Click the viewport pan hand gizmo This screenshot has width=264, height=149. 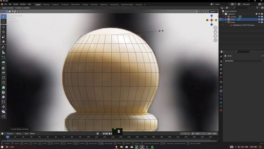tap(215, 32)
